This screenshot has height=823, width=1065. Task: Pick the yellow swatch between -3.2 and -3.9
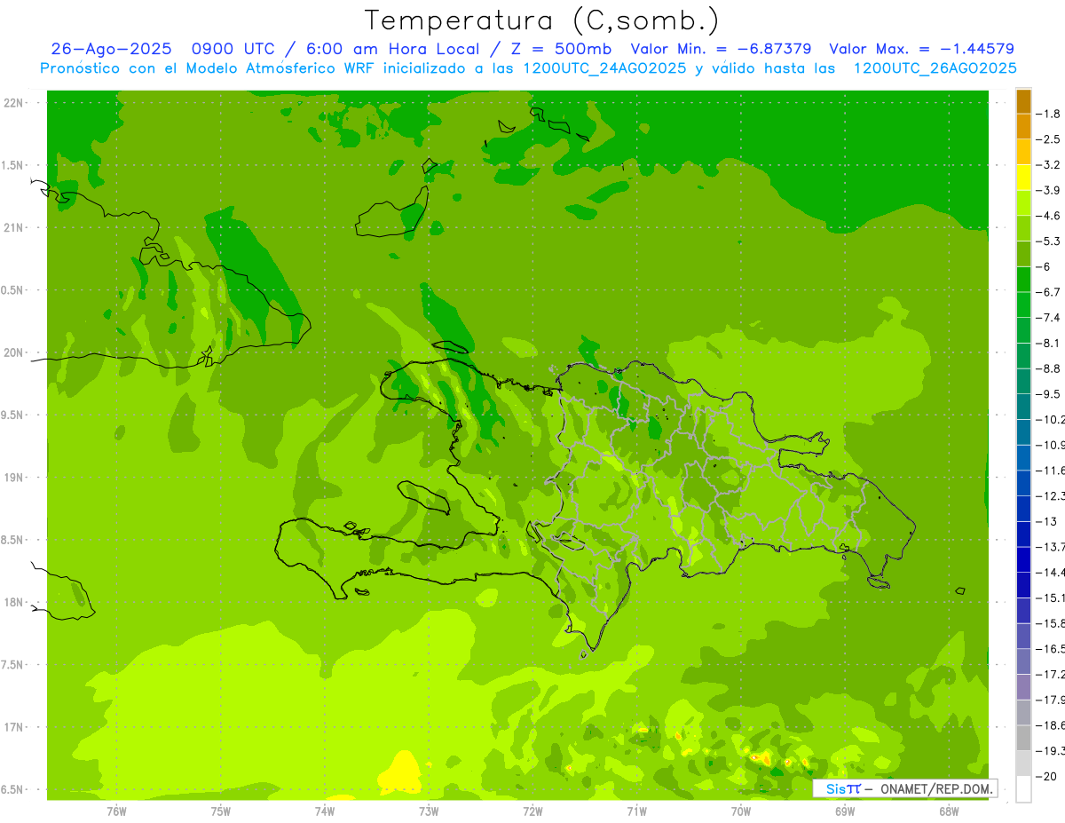coord(1023,178)
